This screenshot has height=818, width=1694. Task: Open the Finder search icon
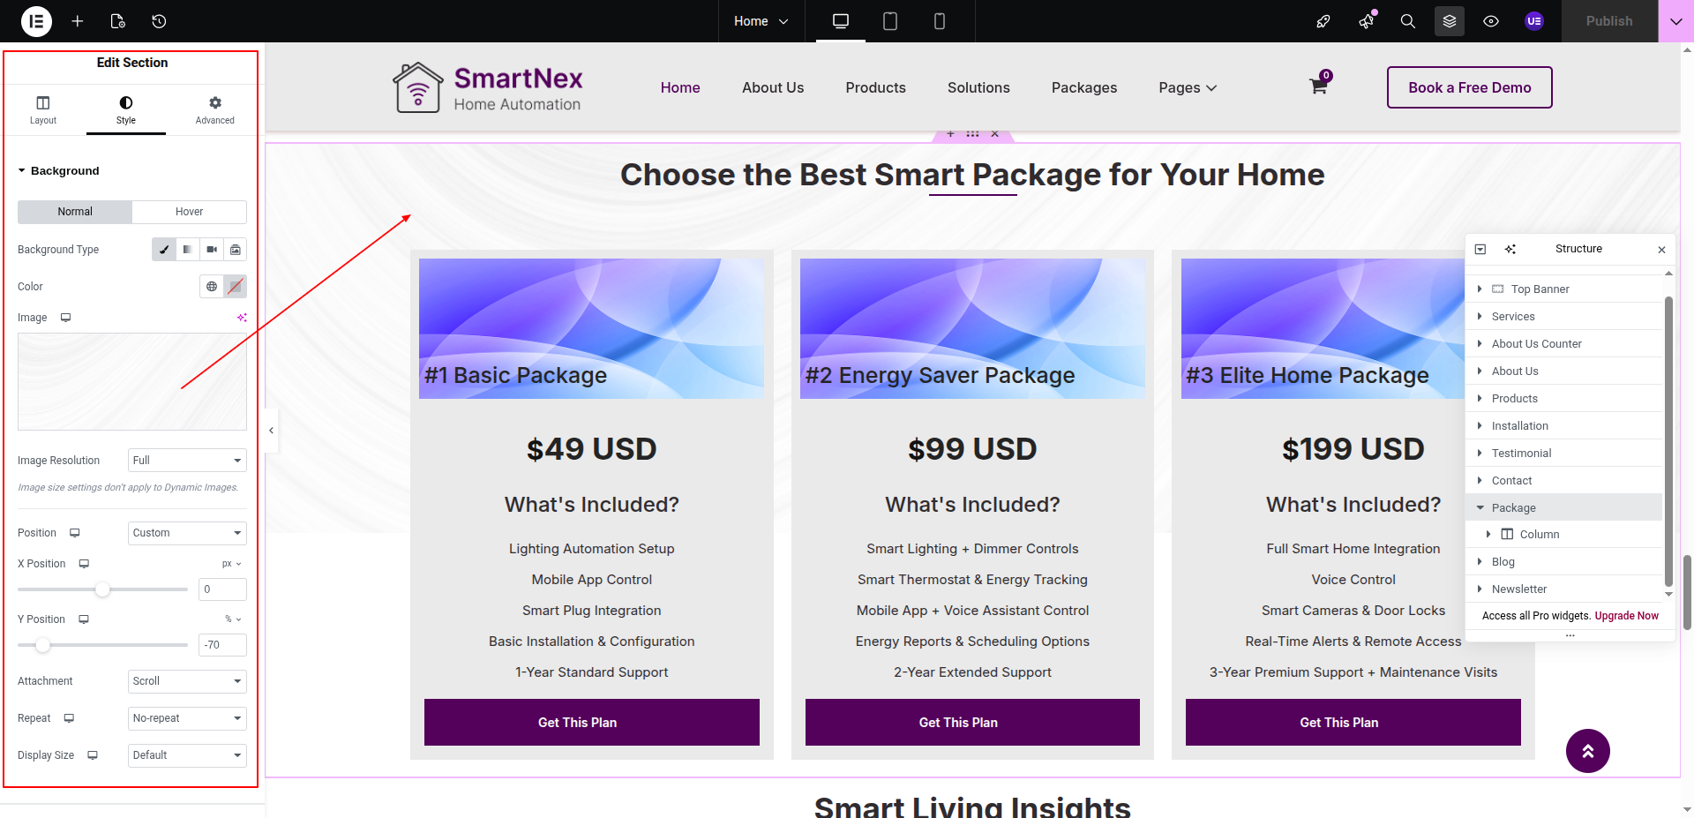pyautogui.click(x=1408, y=21)
